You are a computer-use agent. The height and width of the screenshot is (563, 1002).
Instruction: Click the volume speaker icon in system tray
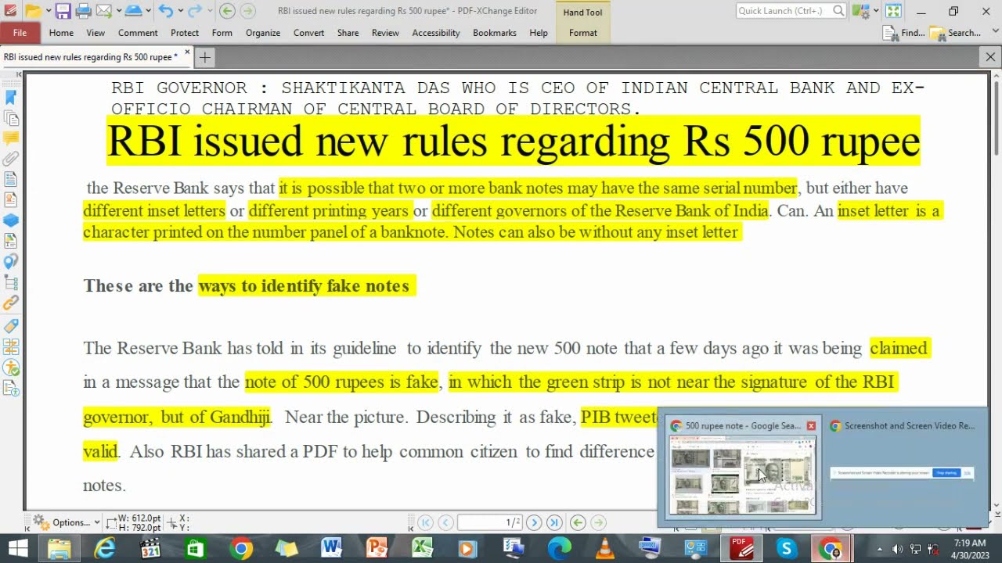897,549
